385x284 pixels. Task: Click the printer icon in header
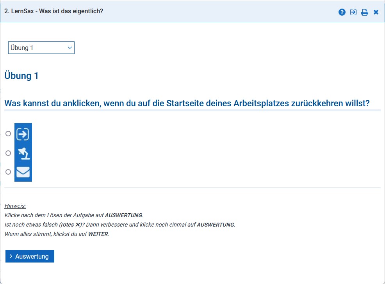(x=365, y=12)
